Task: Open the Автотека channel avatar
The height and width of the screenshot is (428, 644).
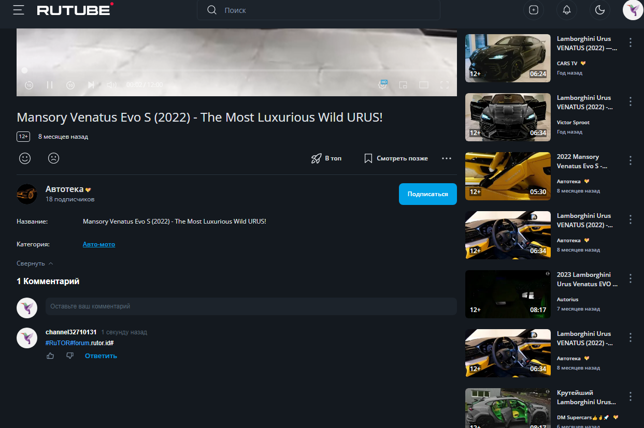Action: (27, 194)
